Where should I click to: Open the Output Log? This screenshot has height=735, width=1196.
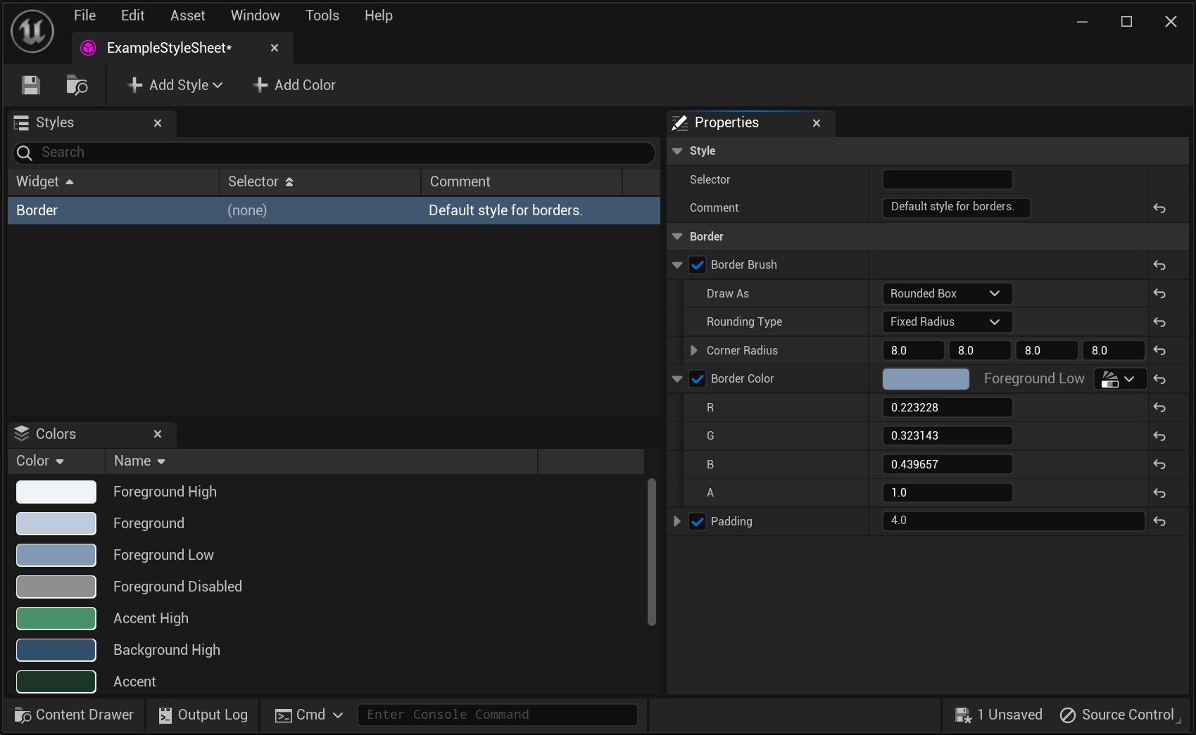[x=202, y=715]
